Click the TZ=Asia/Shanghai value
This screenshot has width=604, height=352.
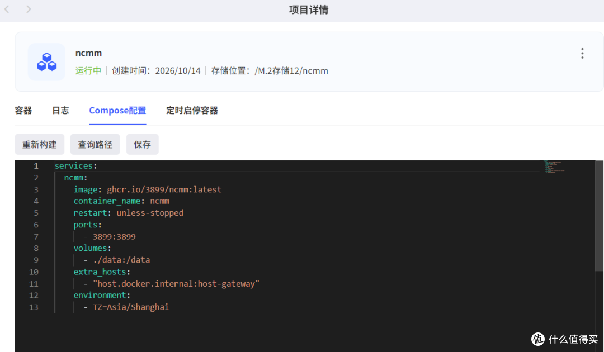click(x=130, y=307)
